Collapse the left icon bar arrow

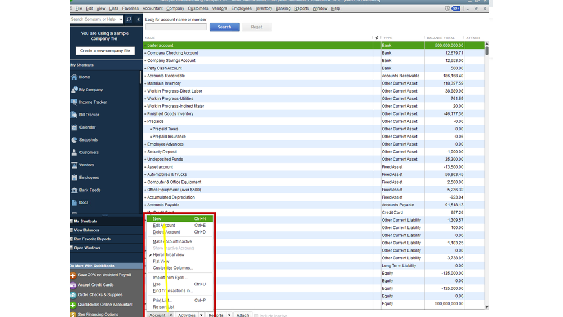click(x=138, y=19)
